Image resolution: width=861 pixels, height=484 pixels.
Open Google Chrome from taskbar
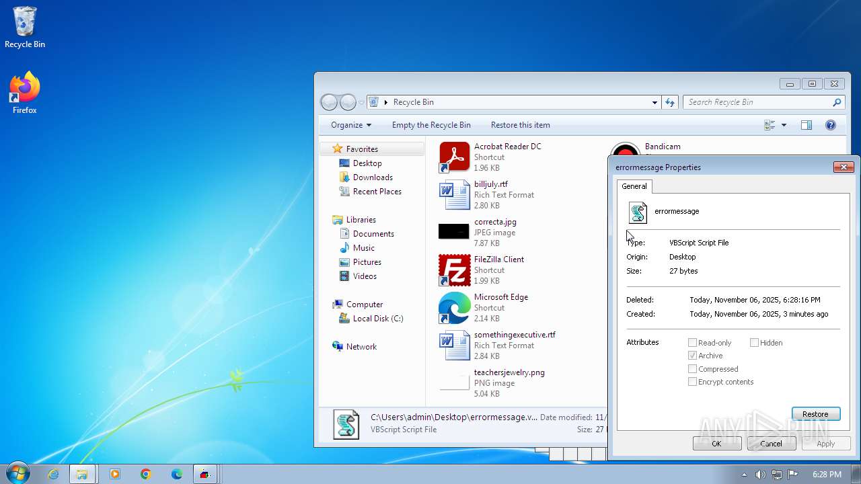[x=145, y=474]
